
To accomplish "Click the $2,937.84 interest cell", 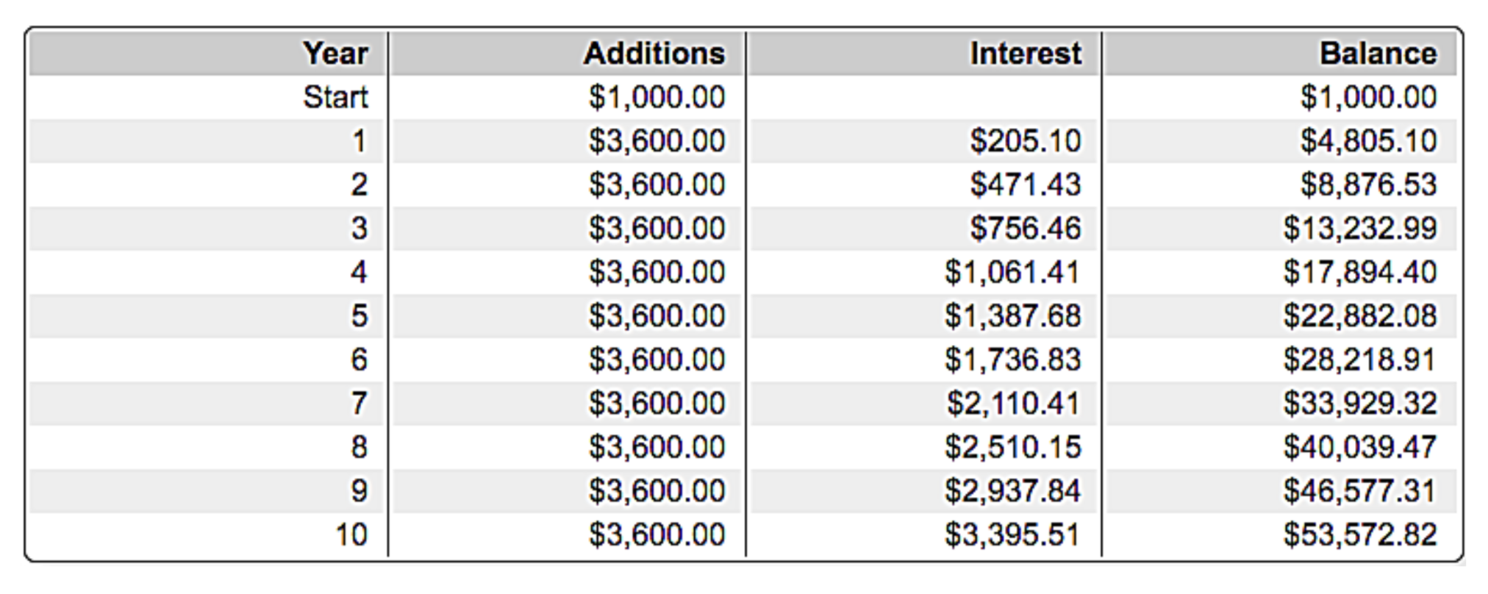I will (1012, 490).
